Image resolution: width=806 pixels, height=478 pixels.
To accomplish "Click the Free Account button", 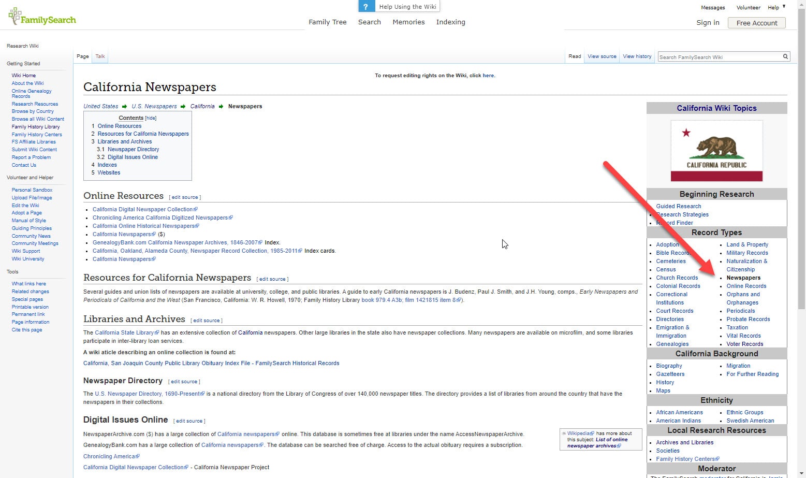I will click(x=757, y=23).
